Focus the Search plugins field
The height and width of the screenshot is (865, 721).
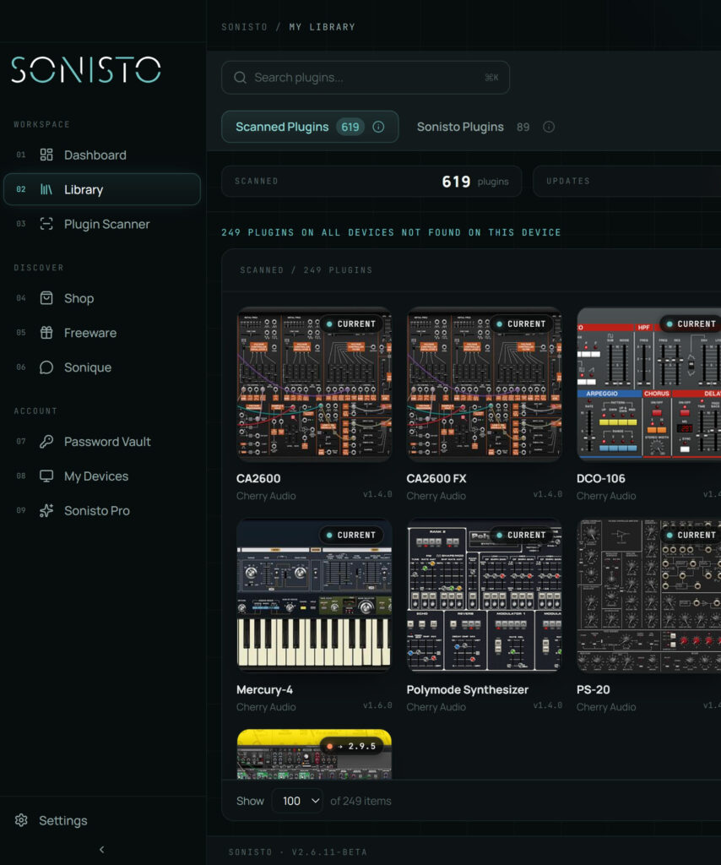[366, 77]
